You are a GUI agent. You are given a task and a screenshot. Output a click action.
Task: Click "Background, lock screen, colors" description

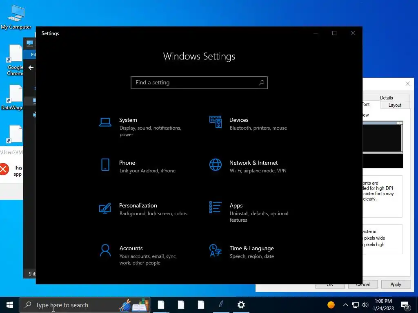[153, 214]
